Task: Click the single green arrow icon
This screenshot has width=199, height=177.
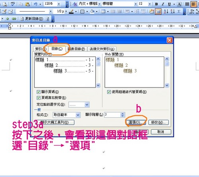Action: (x=8, y=19)
